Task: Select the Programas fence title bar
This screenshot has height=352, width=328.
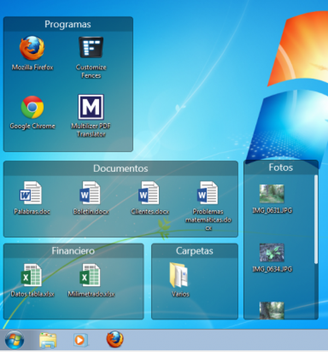Action: (68, 24)
